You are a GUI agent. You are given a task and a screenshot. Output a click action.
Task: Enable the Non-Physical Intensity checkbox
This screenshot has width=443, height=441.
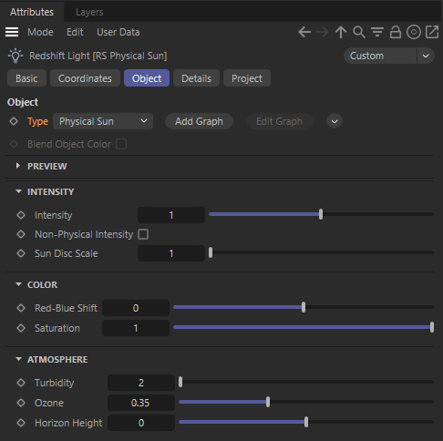(143, 234)
